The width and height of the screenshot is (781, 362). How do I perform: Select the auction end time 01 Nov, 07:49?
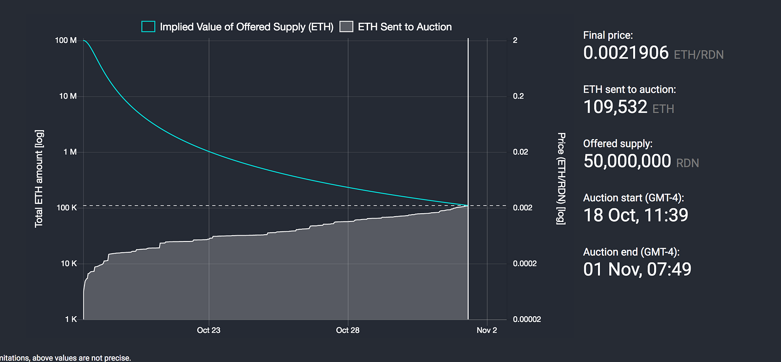click(637, 269)
